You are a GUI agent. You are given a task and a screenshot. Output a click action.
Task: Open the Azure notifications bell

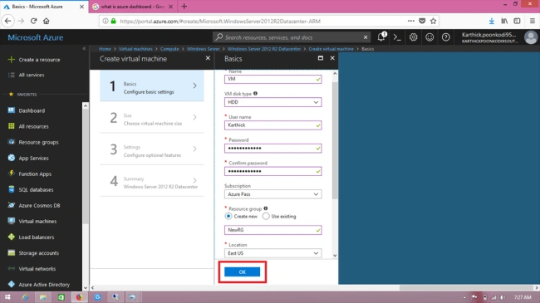[x=381, y=37]
